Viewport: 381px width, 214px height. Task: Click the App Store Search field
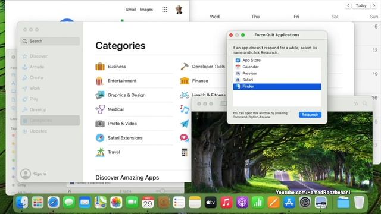tap(50, 41)
